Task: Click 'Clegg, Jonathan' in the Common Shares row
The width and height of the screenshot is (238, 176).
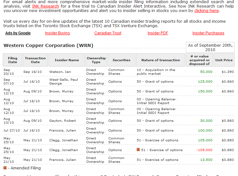Action: pyautogui.click(x=63, y=140)
